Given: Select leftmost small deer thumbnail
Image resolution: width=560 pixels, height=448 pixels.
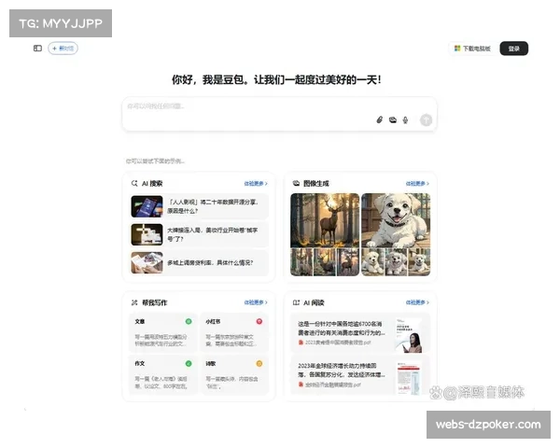Looking at the screenshot, I should tap(301, 262).
